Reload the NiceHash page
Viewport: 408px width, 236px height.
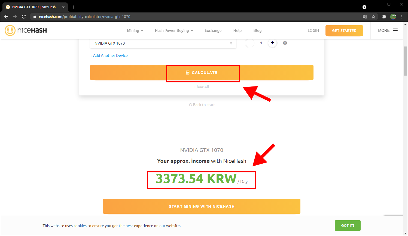tap(24, 17)
